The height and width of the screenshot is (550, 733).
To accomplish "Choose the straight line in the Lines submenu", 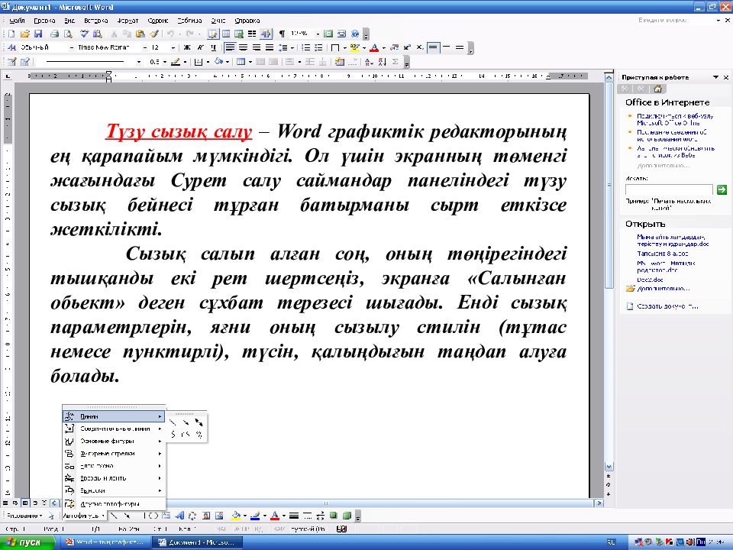I will point(173,422).
